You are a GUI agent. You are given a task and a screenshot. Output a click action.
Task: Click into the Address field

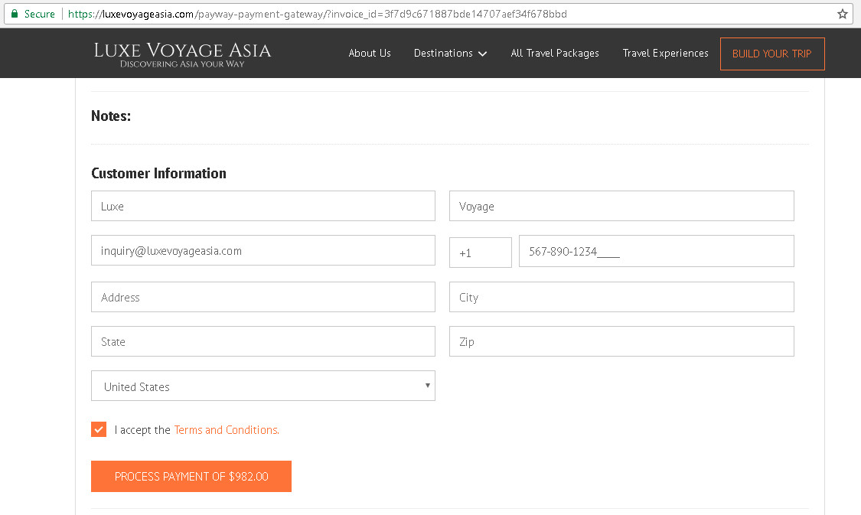click(263, 297)
